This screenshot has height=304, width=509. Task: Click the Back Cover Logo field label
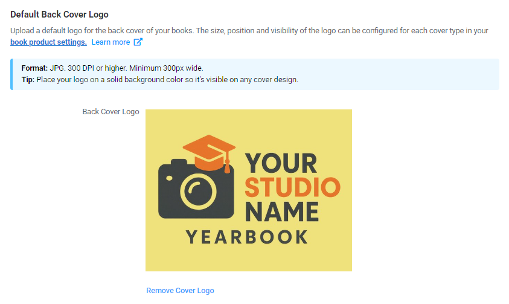(110, 112)
